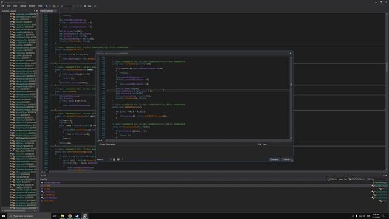Open the View menu
Screen dimensions: 389x219
coord(15,6)
